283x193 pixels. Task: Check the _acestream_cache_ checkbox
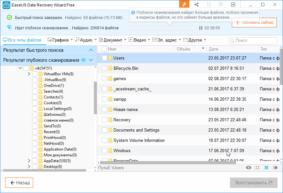pyautogui.click(x=105, y=89)
